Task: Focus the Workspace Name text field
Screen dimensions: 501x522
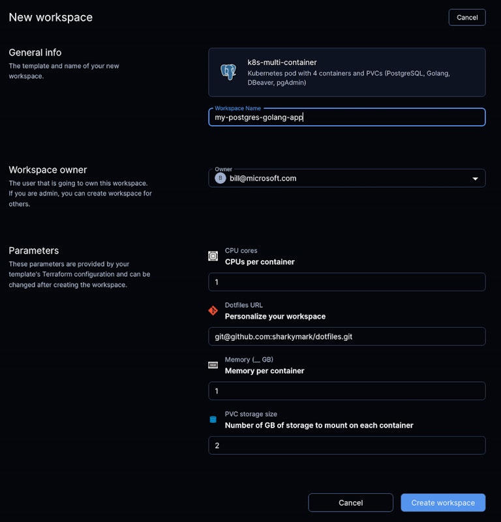Action: tap(346, 117)
